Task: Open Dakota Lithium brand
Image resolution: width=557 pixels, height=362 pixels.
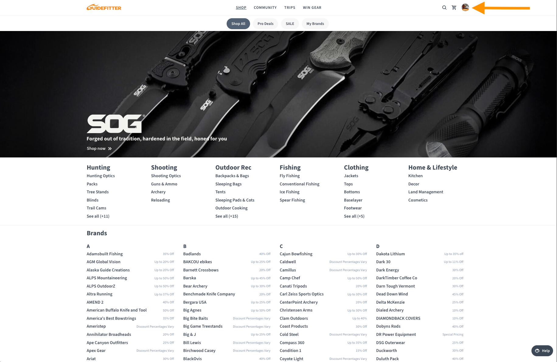Action: click(x=390, y=254)
